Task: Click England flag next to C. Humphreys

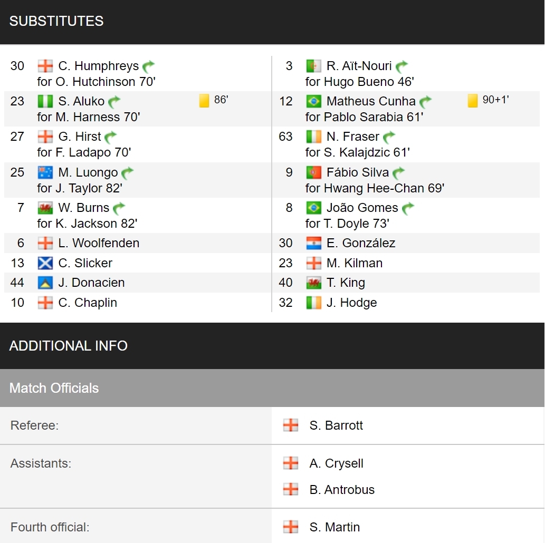Action: 45,66
